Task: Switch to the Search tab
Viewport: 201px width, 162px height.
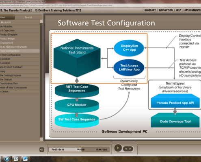Action: point(28,17)
